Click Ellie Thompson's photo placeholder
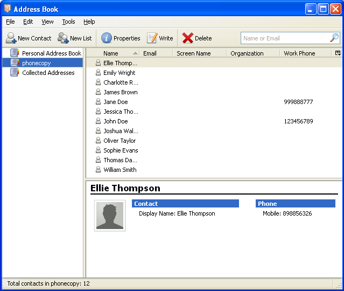 click(x=110, y=216)
